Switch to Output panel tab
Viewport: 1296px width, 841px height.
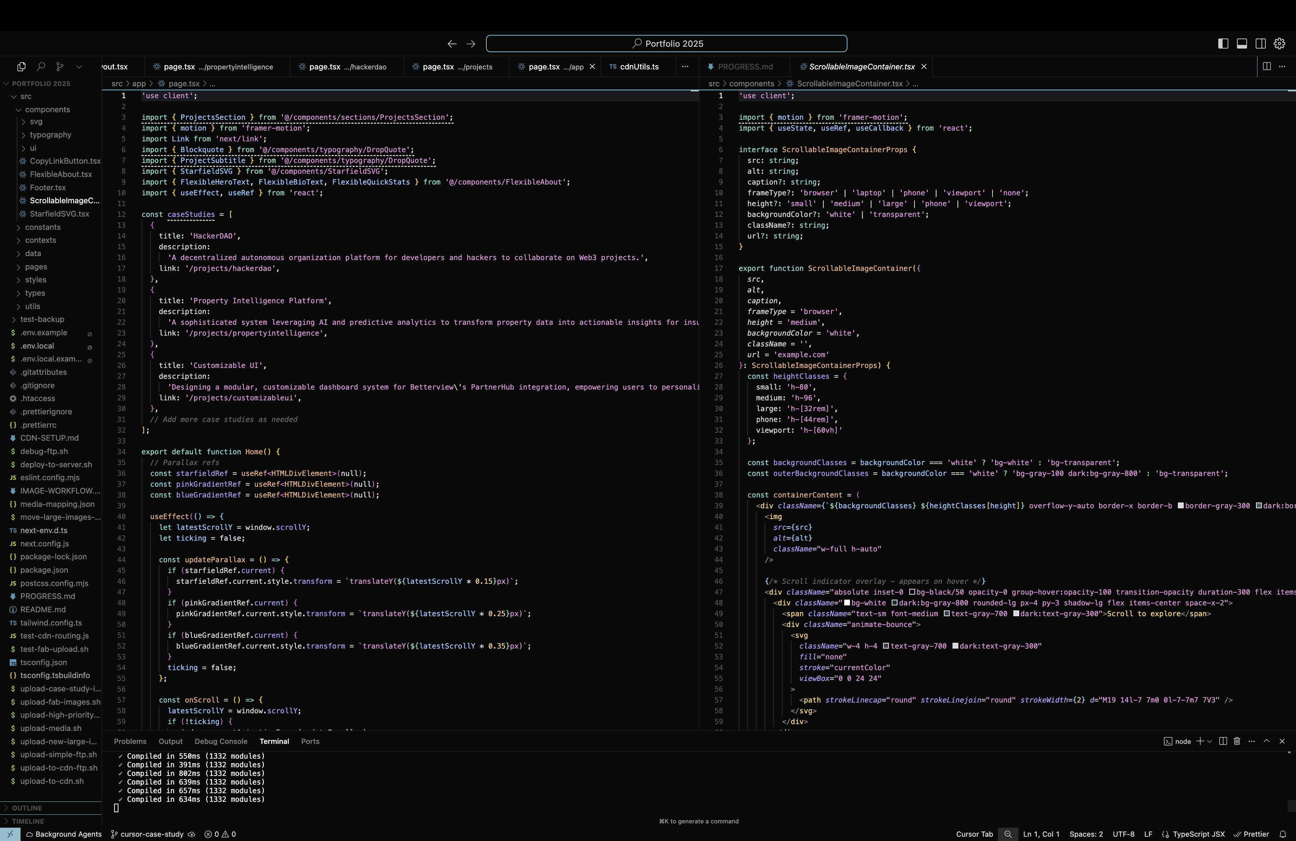[x=170, y=741]
